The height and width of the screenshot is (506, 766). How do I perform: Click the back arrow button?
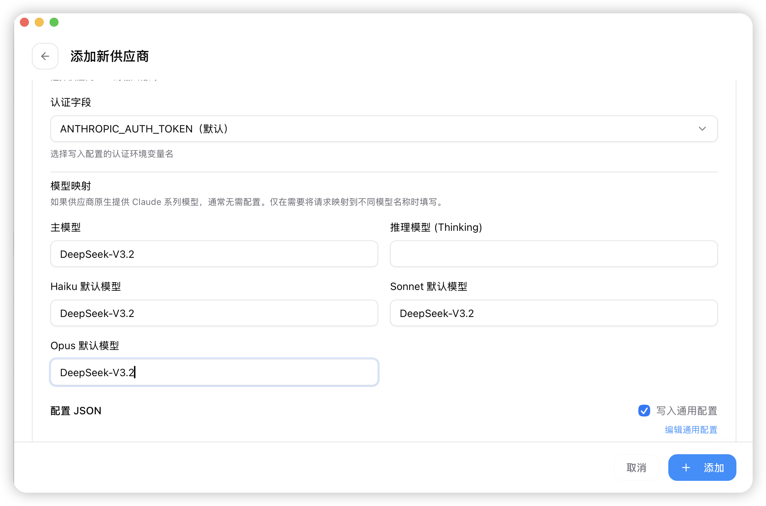pos(45,56)
